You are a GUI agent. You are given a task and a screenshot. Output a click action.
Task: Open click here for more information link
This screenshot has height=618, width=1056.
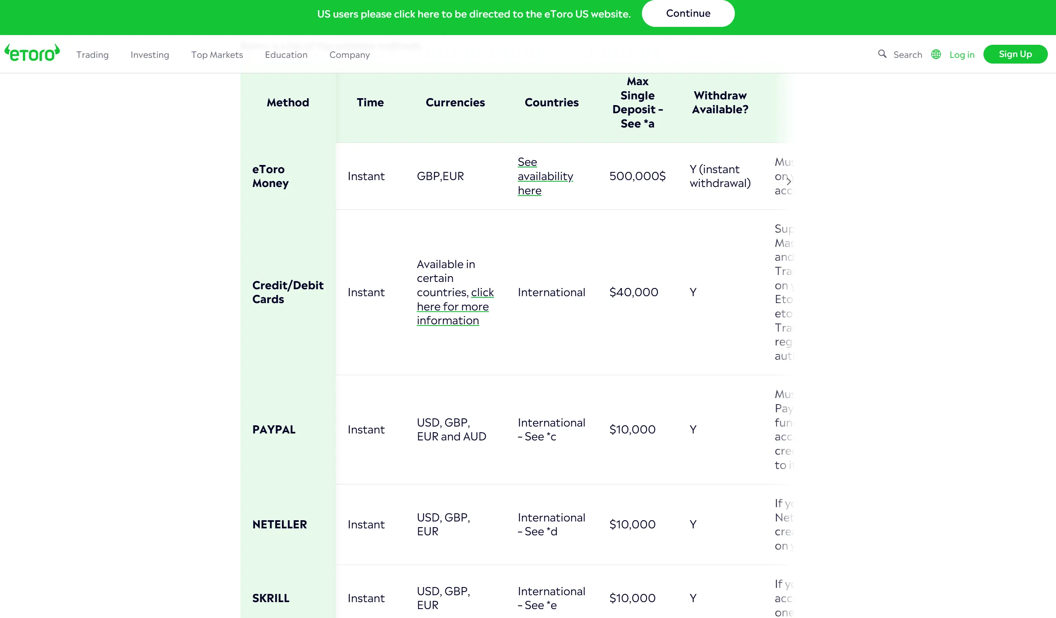pyautogui.click(x=455, y=306)
